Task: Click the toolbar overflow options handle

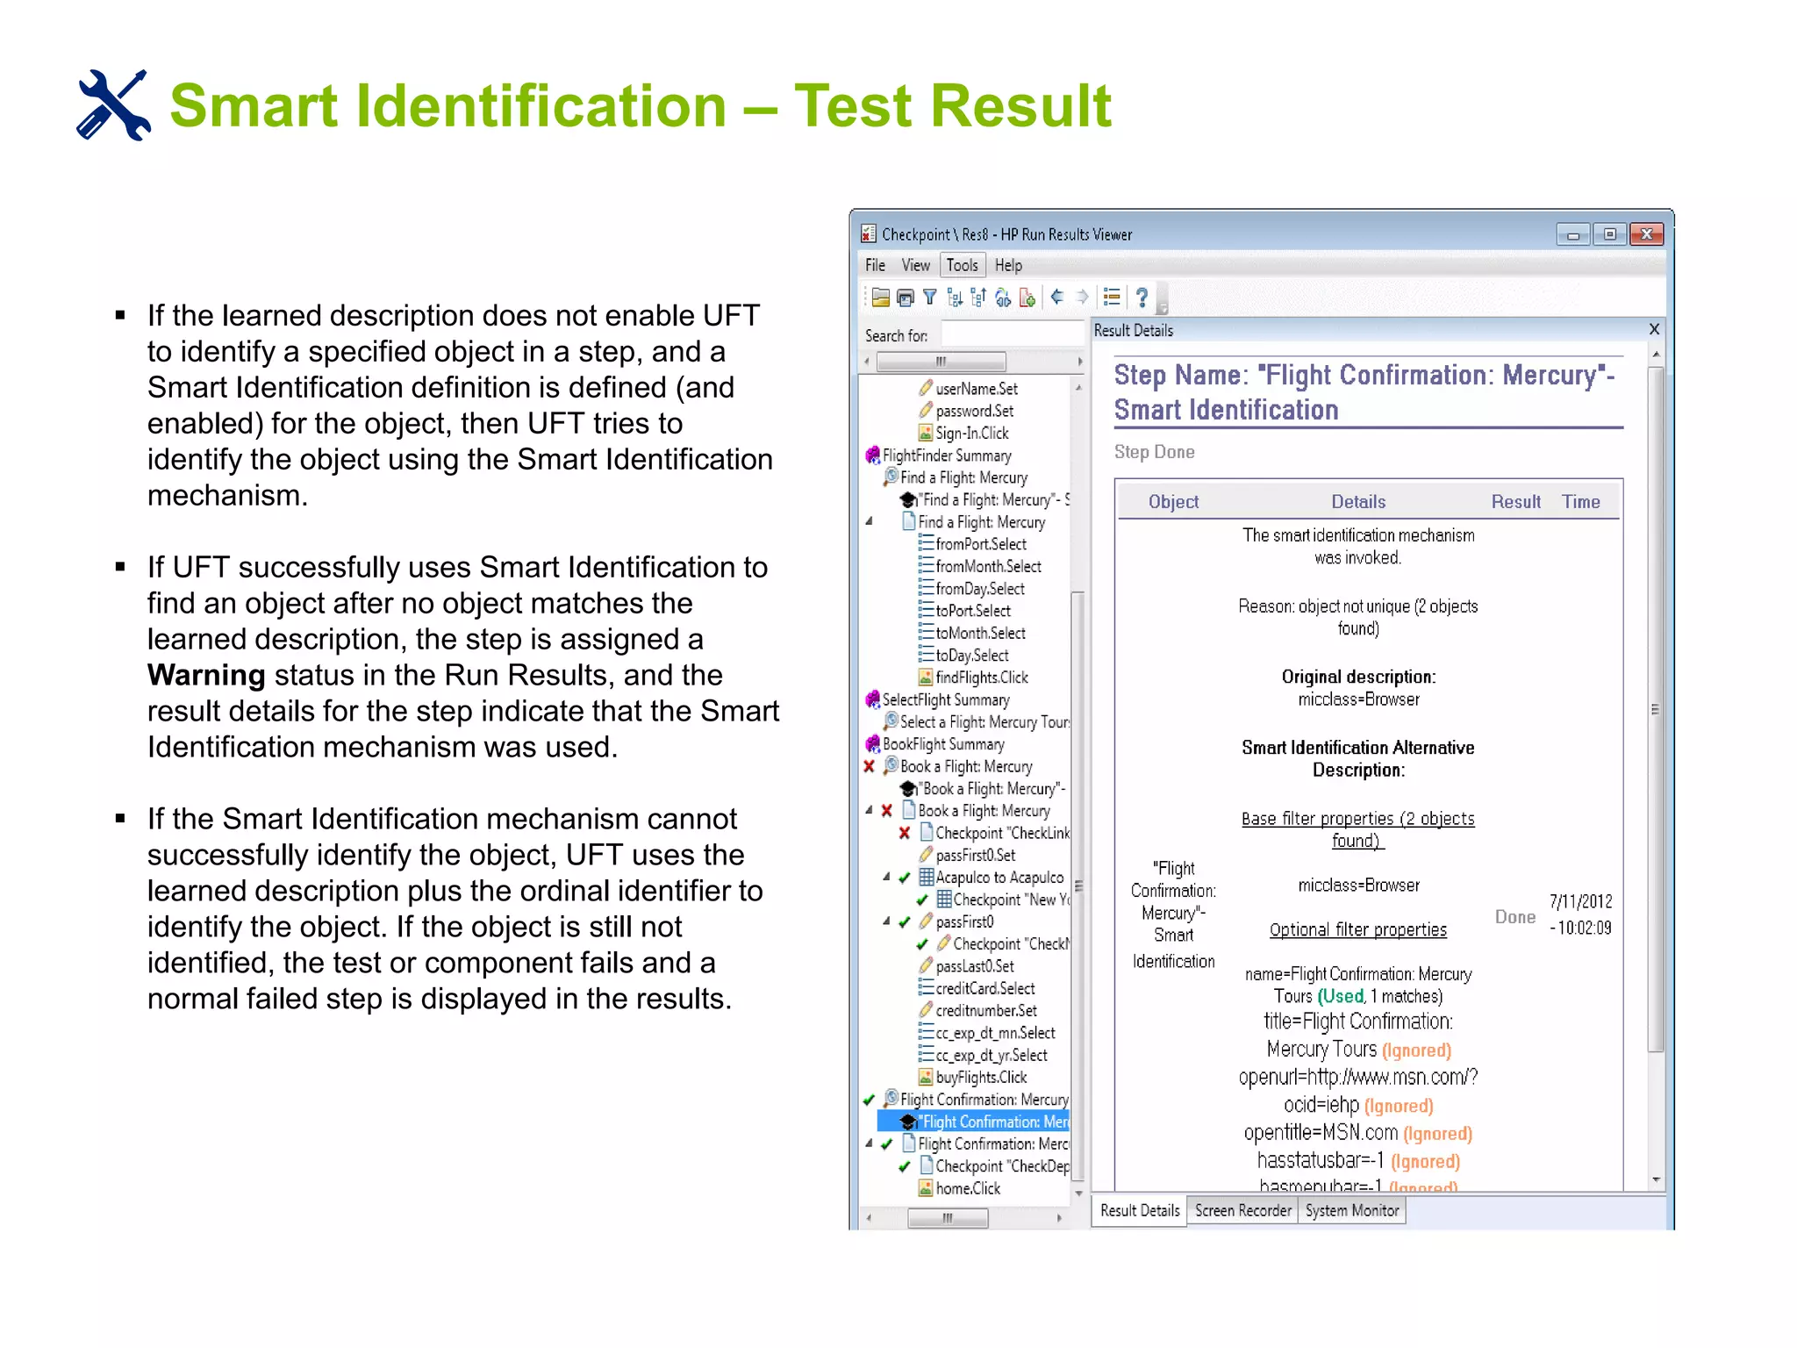Action: (x=1163, y=300)
